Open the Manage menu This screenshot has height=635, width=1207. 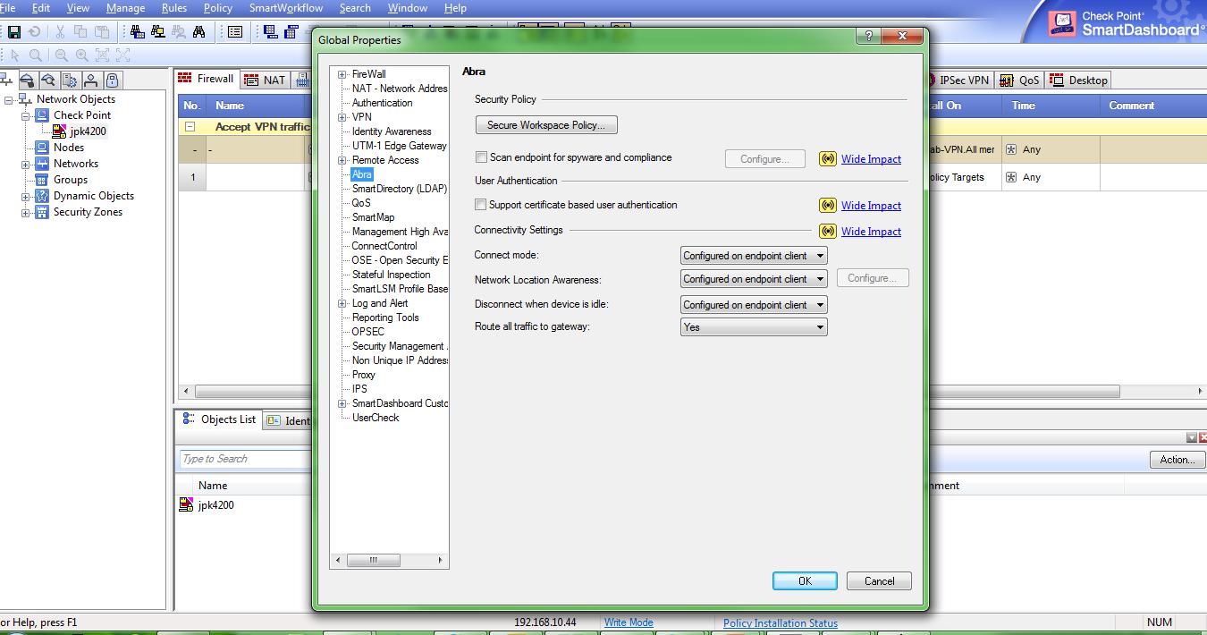(x=125, y=8)
